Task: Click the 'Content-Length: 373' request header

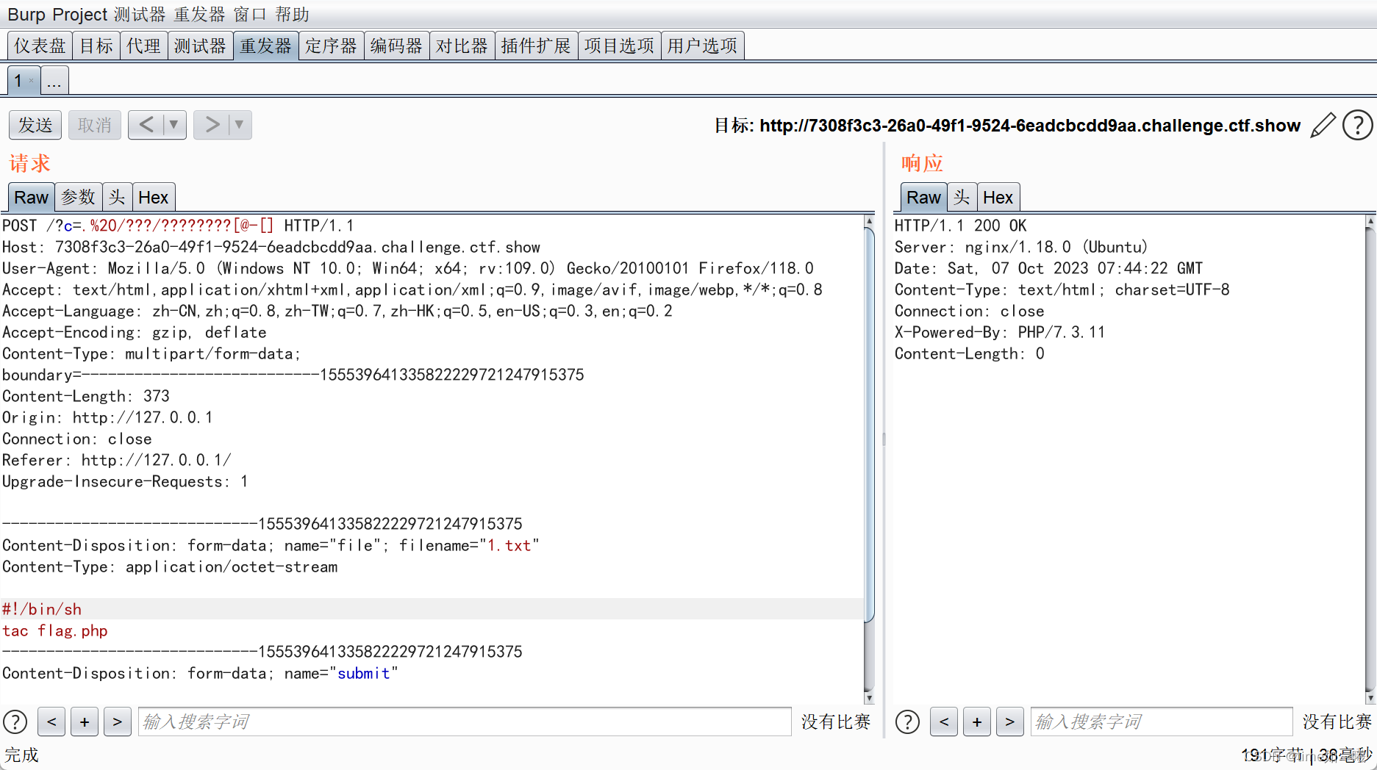Action: pos(86,396)
